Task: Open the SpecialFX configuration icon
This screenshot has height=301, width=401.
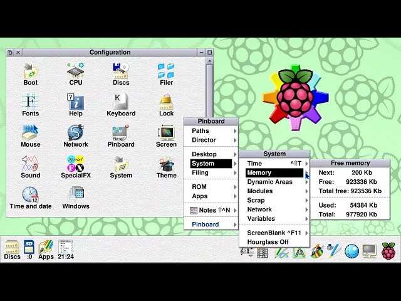Action: [x=76, y=167]
